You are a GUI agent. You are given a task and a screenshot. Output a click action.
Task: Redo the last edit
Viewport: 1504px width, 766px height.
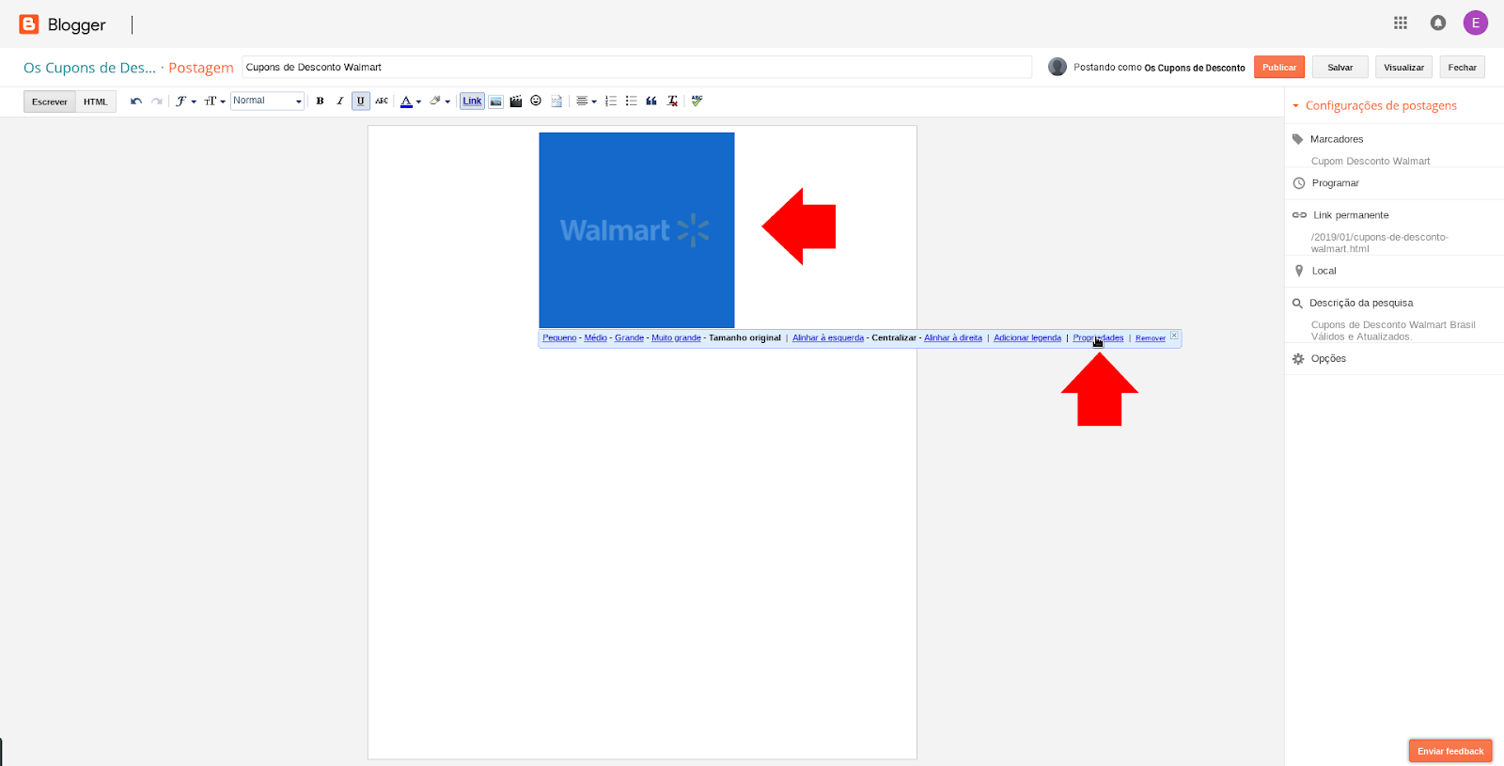point(157,102)
